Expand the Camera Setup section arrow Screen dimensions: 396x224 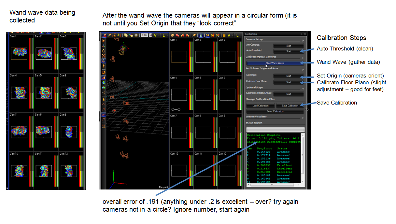pos(303,40)
